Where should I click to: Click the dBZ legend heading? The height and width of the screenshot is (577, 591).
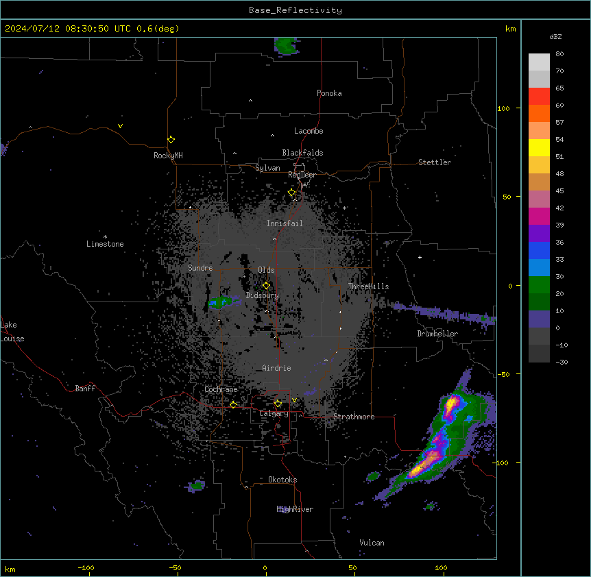[x=555, y=36]
